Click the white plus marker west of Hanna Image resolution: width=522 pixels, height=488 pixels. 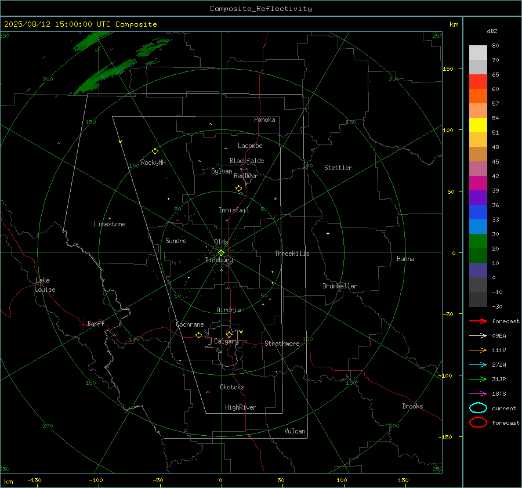[328, 233]
